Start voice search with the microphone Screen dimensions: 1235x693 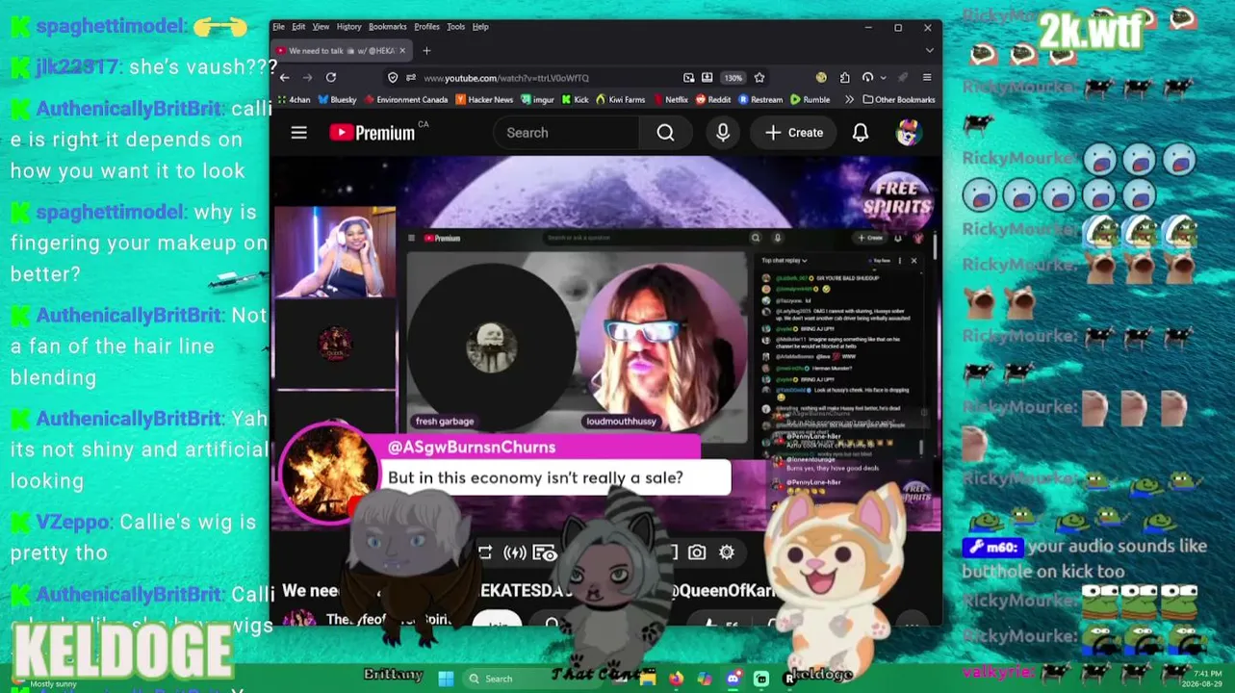tap(723, 133)
